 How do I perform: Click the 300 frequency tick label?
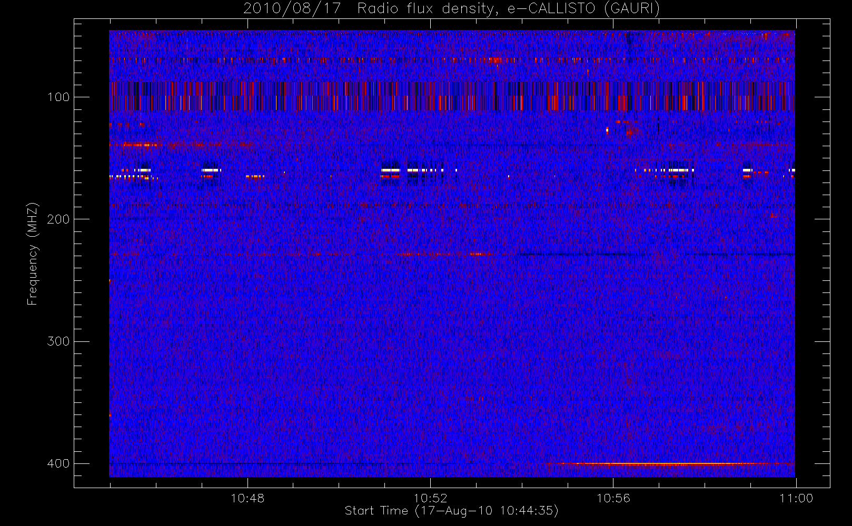[58, 341]
